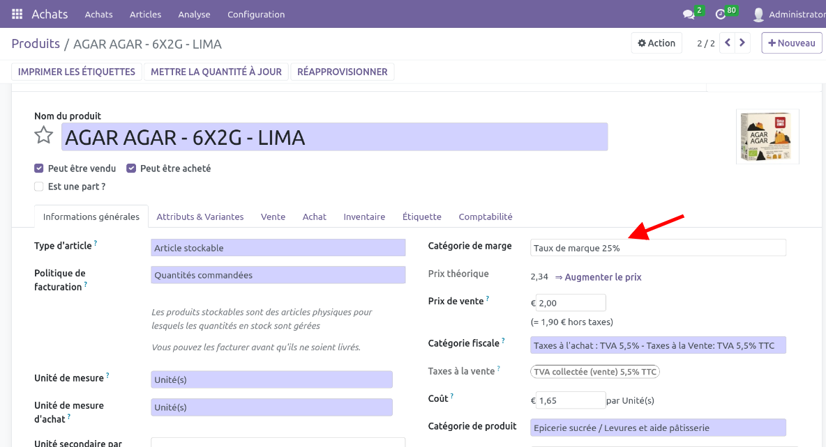Viewport: 826px width, 447px height.
Task: Edit the Prix de vente field
Action: (x=571, y=302)
